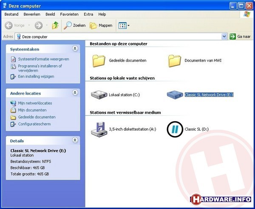This screenshot has width=255, height=209.
Task: Open Configuratiescherm link
Action: click(x=34, y=124)
